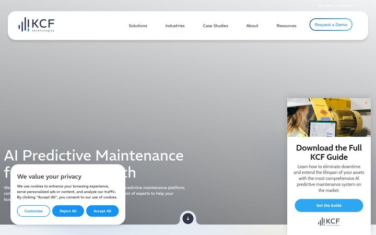Click the KCF logo inside the guide popup
The image size is (376, 235).
(329, 222)
